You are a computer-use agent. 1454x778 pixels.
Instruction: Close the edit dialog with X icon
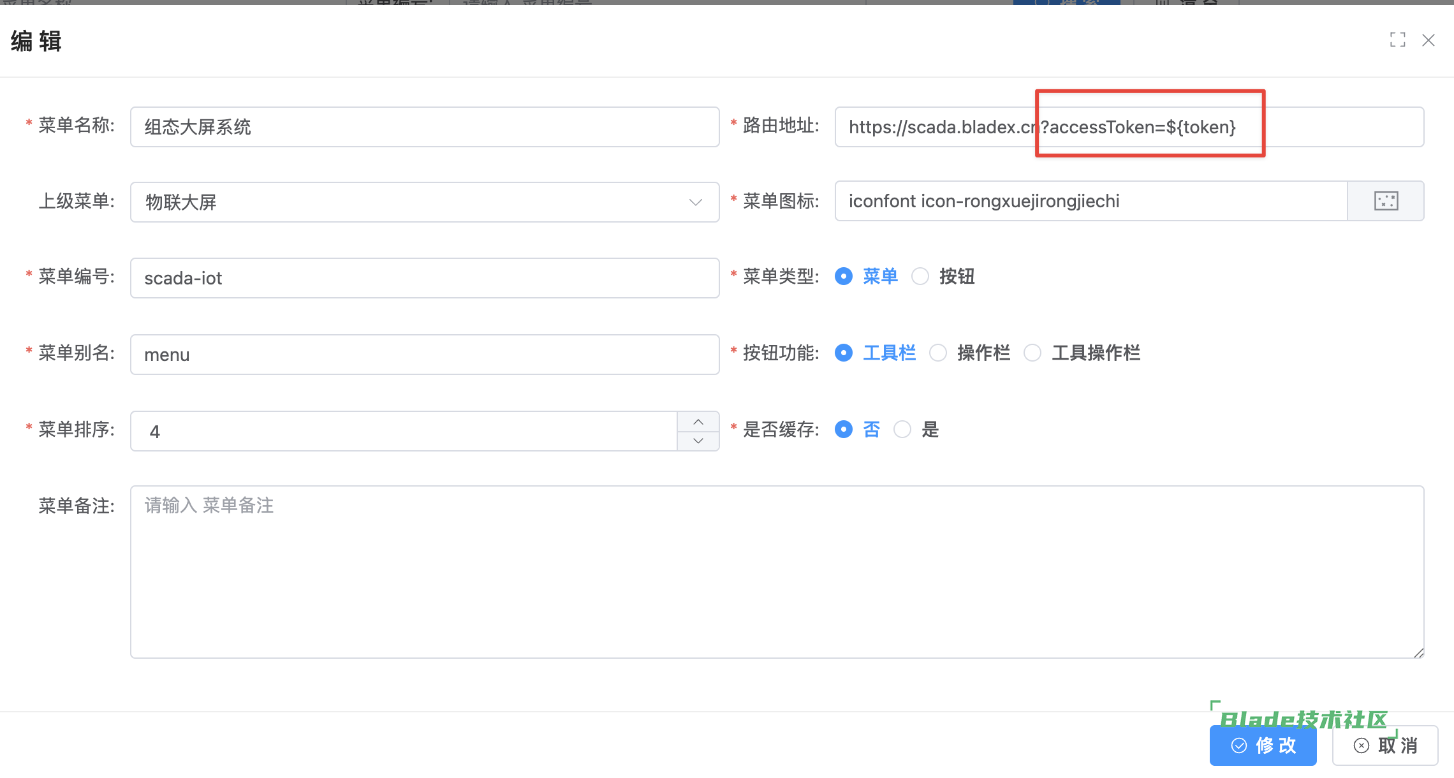[x=1428, y=40]
